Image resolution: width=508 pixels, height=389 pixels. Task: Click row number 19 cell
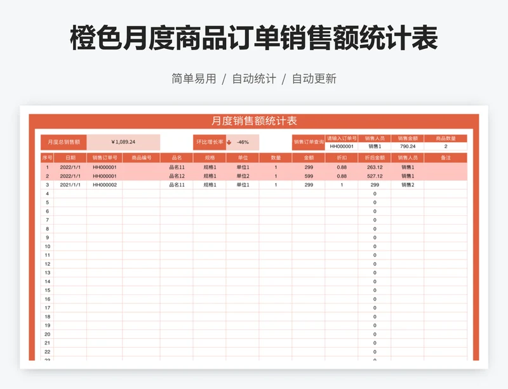click(x=47, y=326)
